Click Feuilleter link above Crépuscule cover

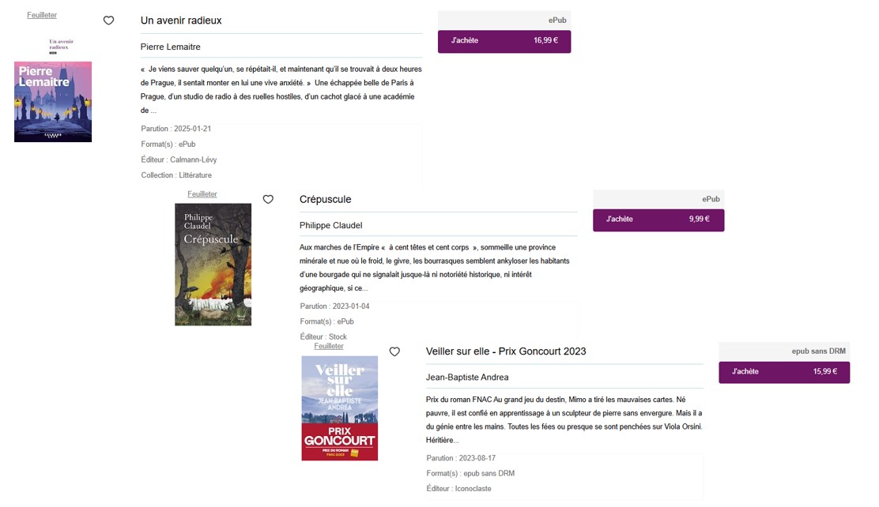point(202,194)
